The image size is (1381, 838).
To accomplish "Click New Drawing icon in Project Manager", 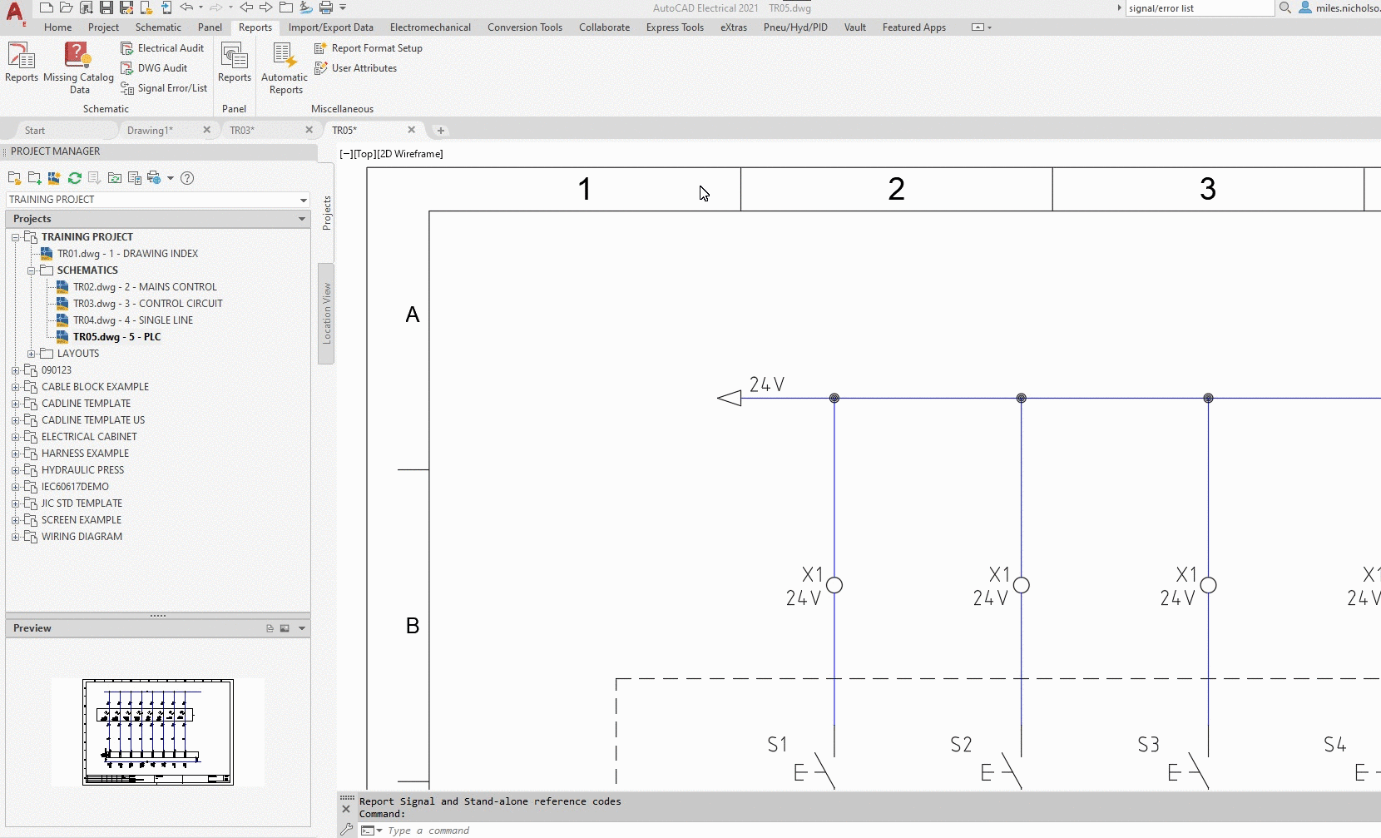I will tap(54, 178).
